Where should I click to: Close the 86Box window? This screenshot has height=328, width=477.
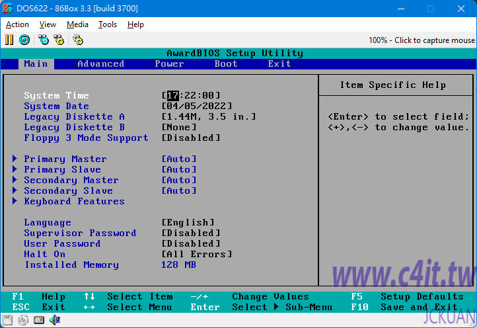[x=461, y=9]
